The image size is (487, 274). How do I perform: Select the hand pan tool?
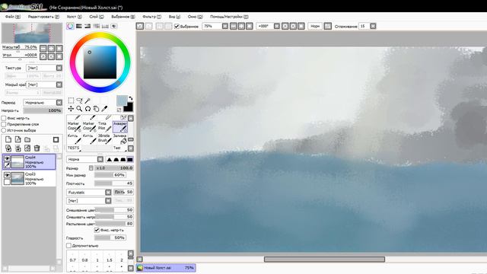[97, 109]
